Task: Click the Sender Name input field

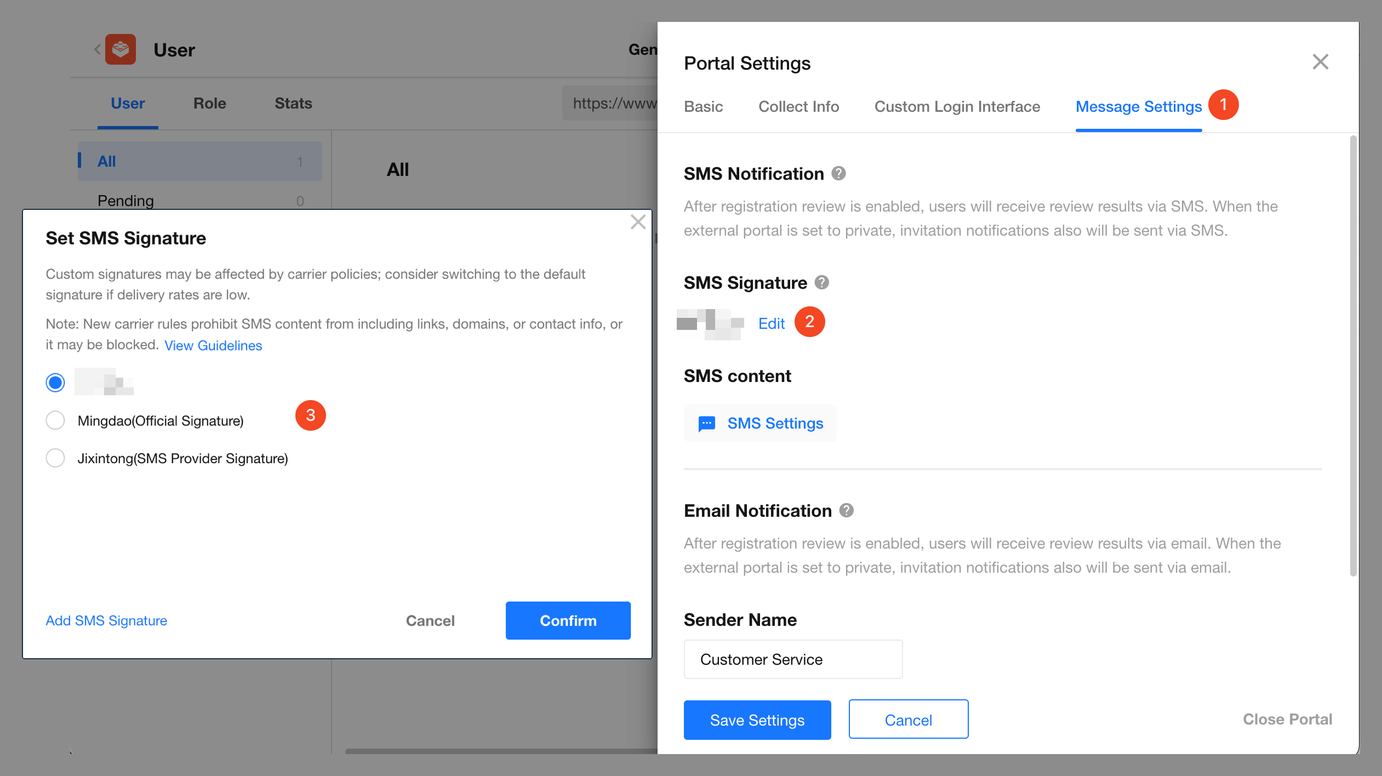Action: click(x=792, y=659)
